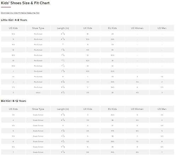
Task: Click US Women header in Little Kid table
Action: point(137,28)
